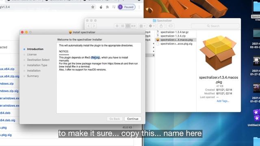
Task: Click the Finder share button
Action: (161, 26)
